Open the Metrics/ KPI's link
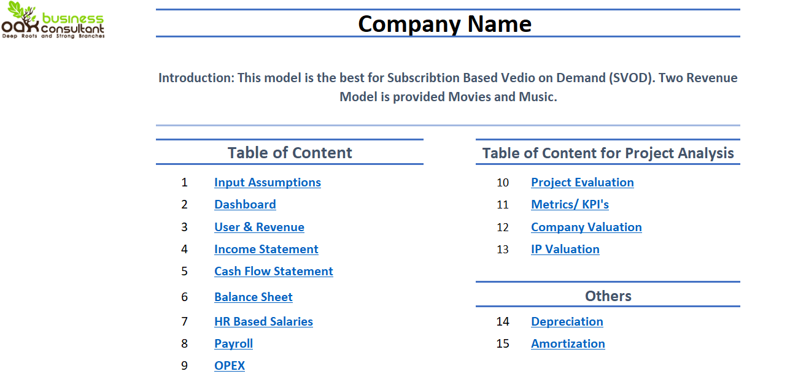Viewport: 798px width, 390px height. point(570,204)
